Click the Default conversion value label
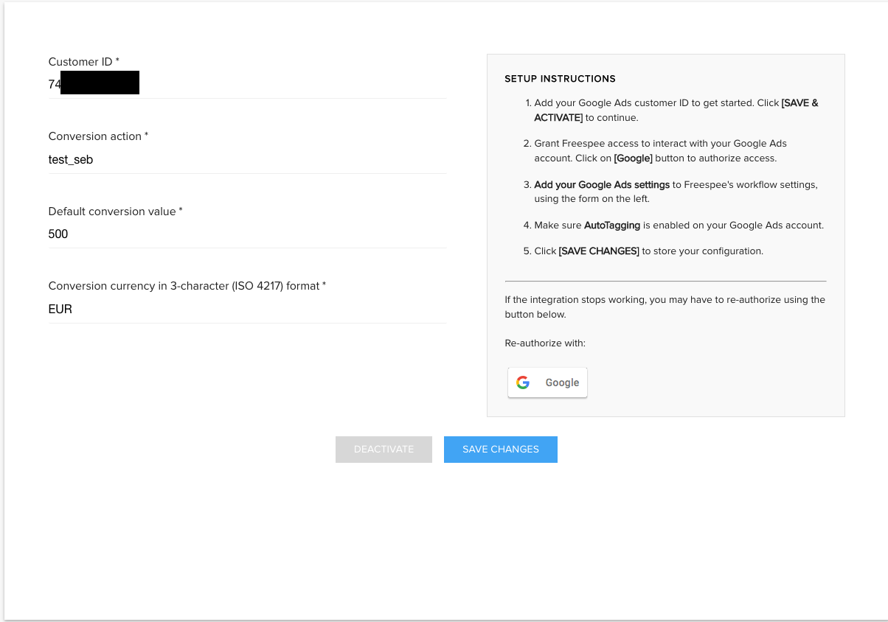Image resolution: width=888 pixels, height=622 pixels. [x=116, y=212]
